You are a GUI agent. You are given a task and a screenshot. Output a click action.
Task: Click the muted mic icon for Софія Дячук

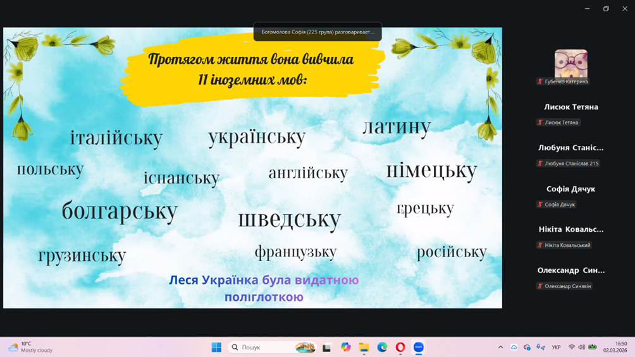pos(540,205)
